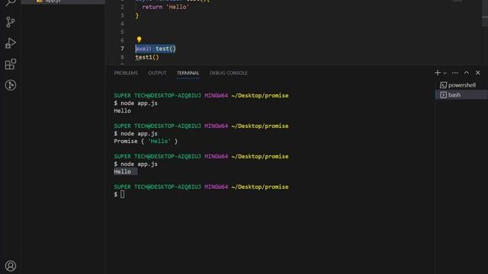Click the 'test1()' code line
The height and width of the screenshot is (274, 488).
coord(147,57)
